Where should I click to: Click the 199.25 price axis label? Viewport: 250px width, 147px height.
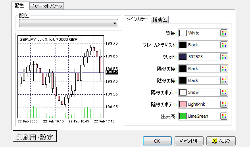point(112,107)
